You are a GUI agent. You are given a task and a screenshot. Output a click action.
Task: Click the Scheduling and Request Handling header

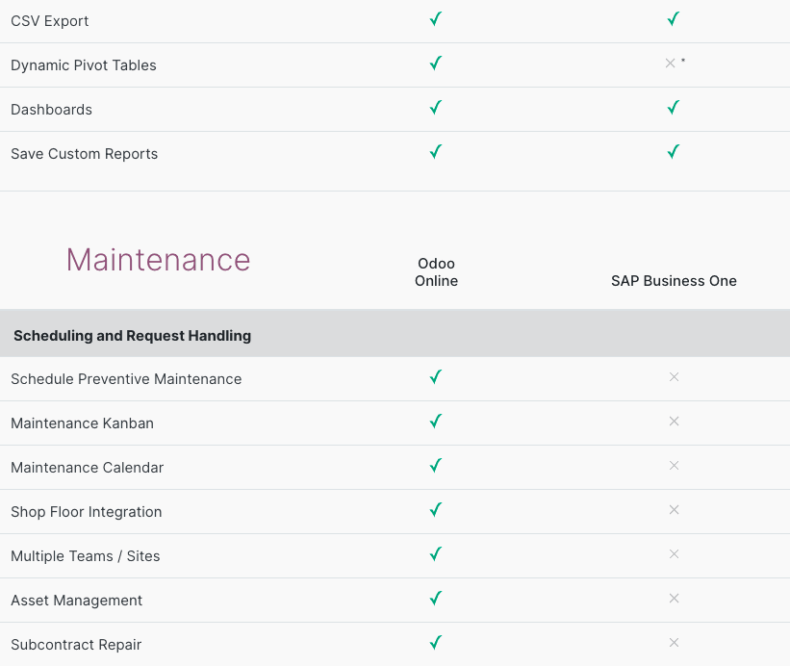[132, 336]
